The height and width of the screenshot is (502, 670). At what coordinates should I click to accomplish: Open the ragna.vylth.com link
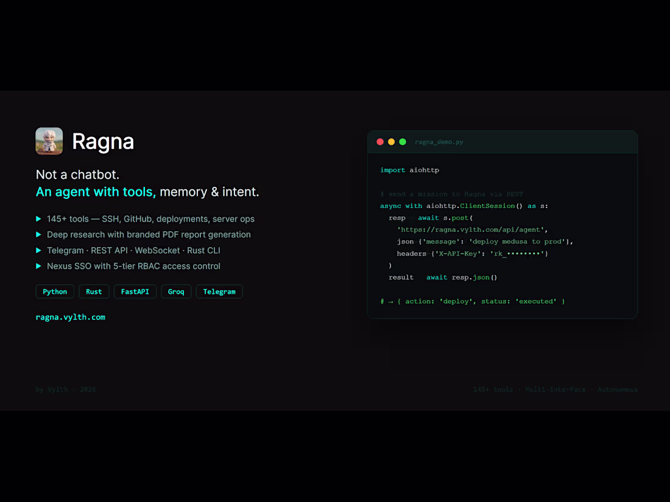click(70, 316)
